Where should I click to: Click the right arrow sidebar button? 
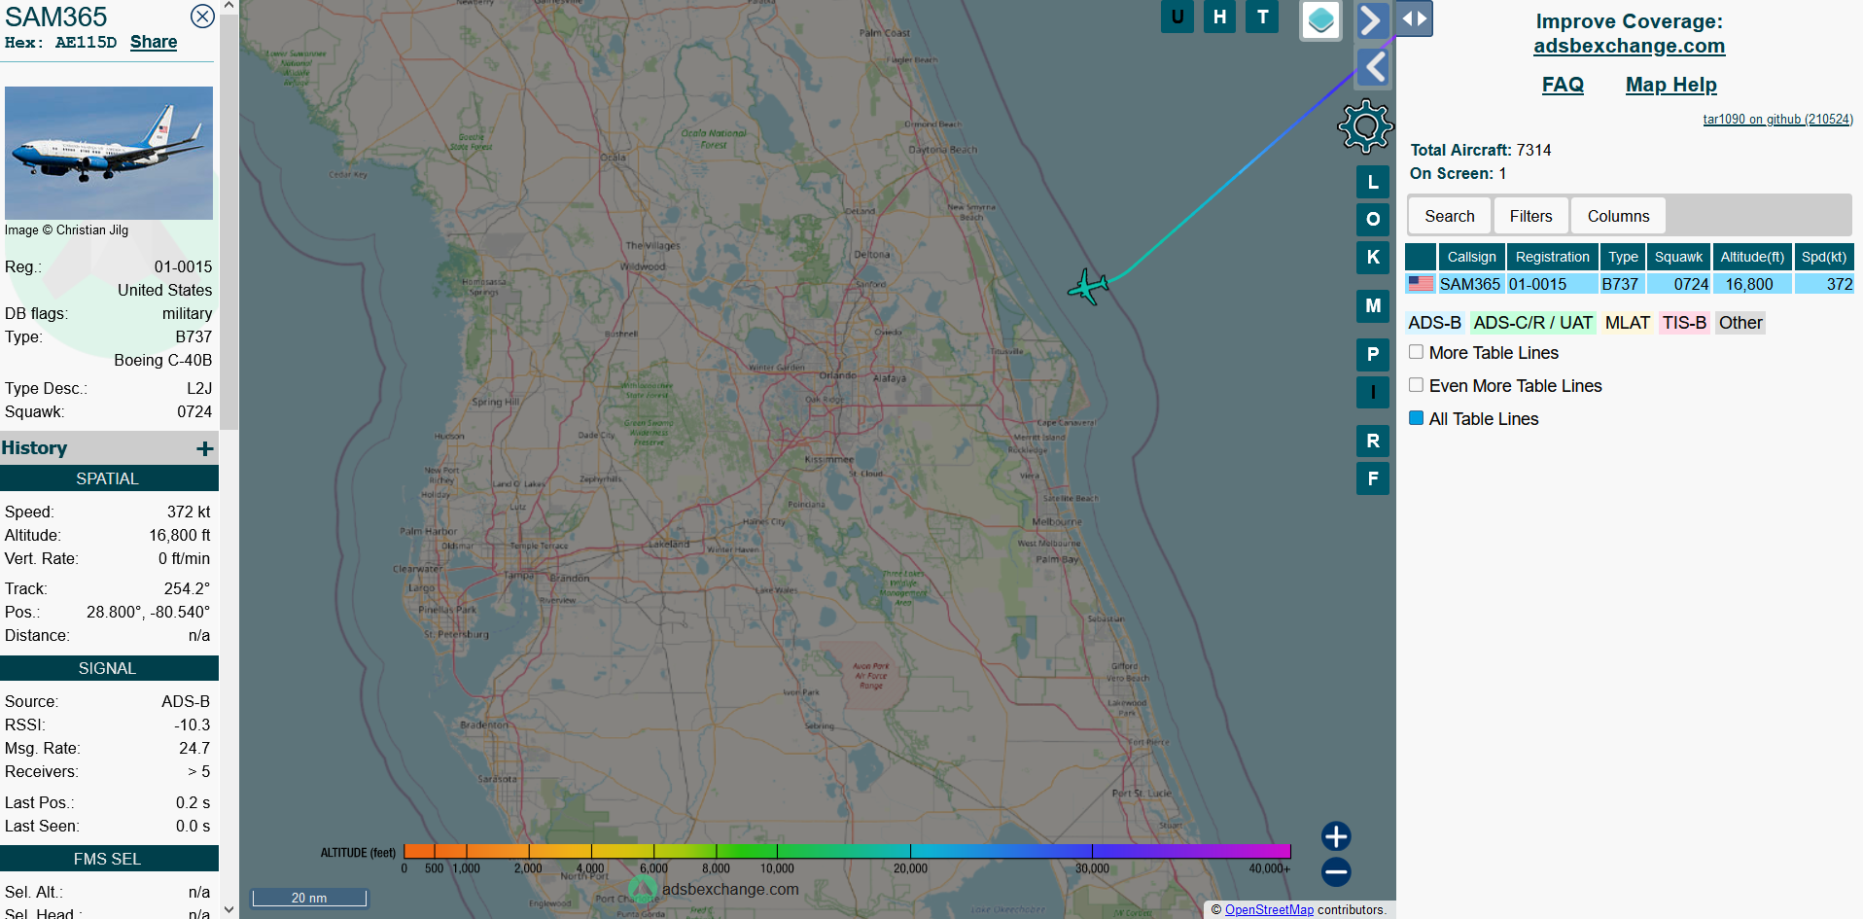1372,19
